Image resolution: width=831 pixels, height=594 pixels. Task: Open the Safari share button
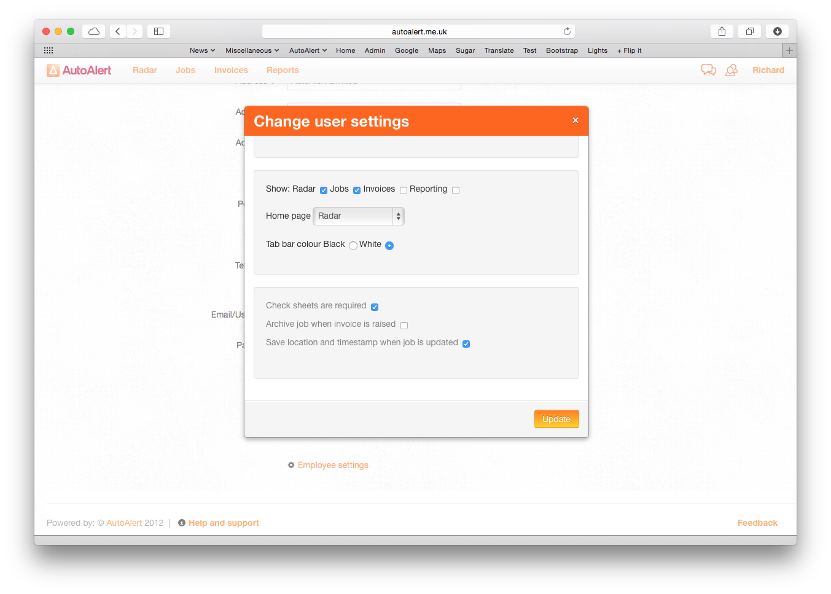pos(722,31)
